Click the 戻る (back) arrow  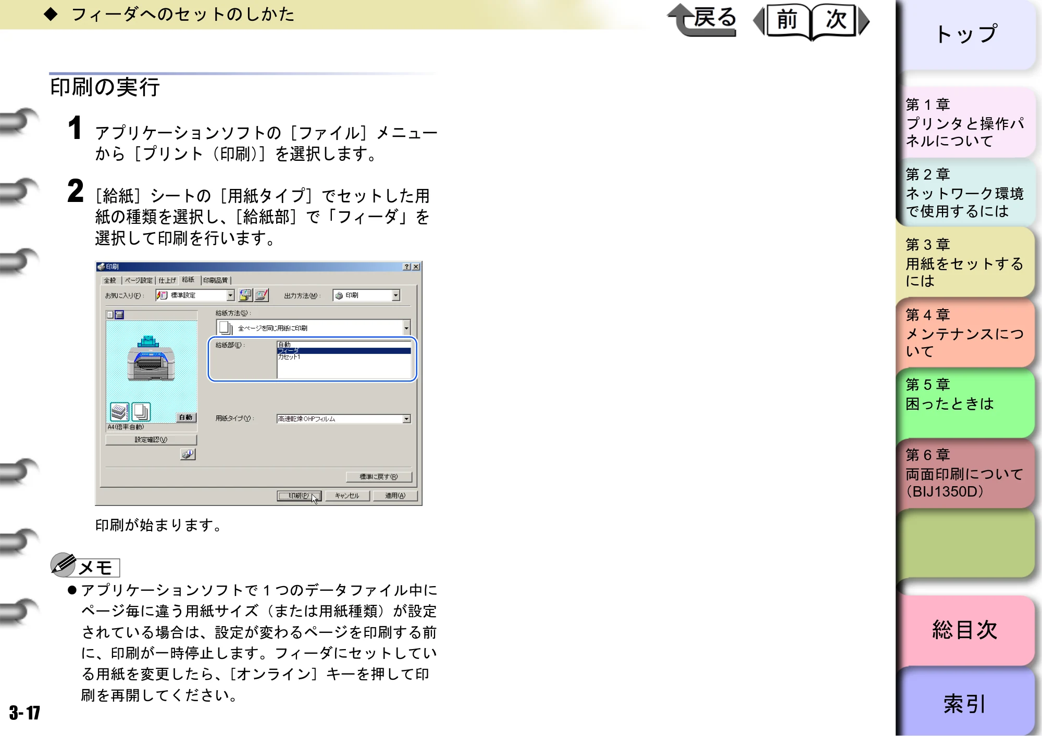pyautogui.click(x=702, y=20)
